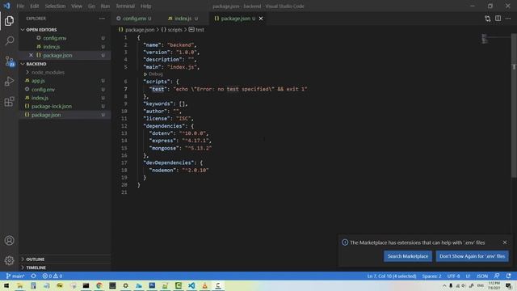Close package.json in Open Editors list
This screenshot has height=291, width=517.
[31, 55]
